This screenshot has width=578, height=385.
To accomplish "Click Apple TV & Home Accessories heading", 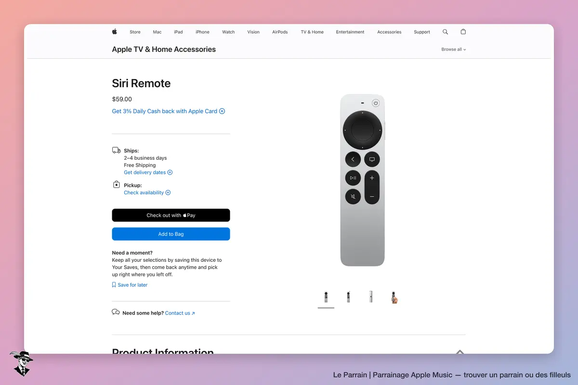I will tap(164, 49).
